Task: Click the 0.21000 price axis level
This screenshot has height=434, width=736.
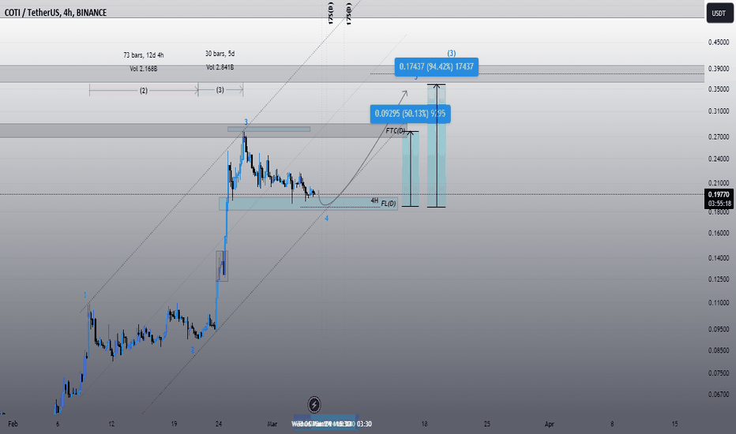Action: pyautogui.click(x=719, y=183)
